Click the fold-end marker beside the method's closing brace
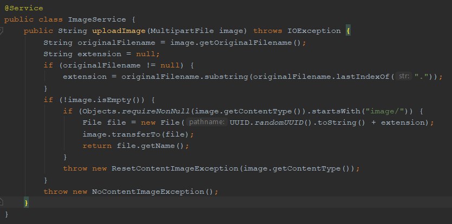 pyautogui.click(x=2, y=202)
